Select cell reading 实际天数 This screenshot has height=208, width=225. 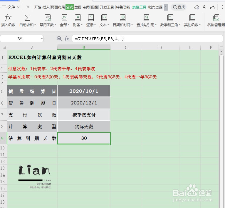[84, 126]
